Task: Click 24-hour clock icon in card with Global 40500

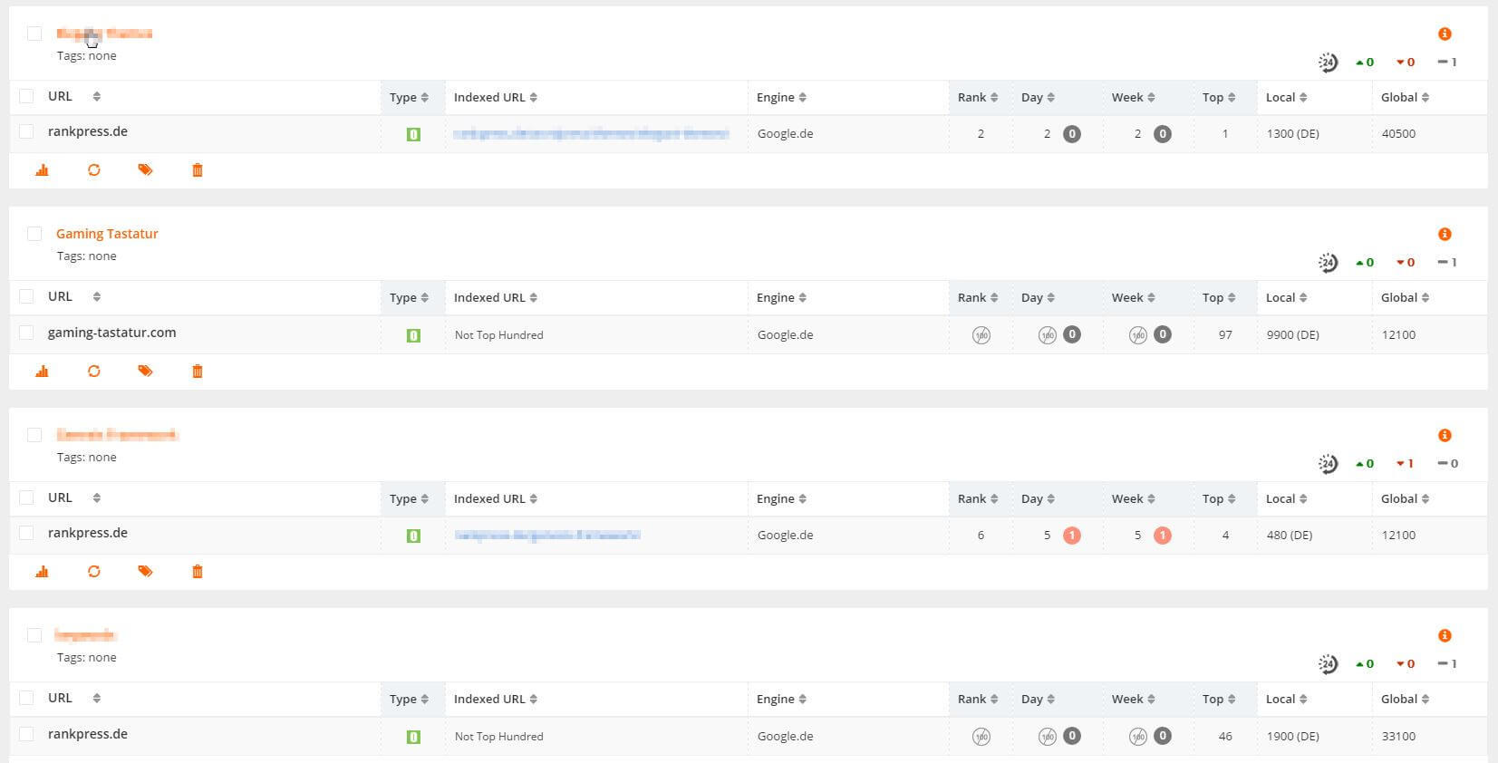Action: coord(1328,63)
